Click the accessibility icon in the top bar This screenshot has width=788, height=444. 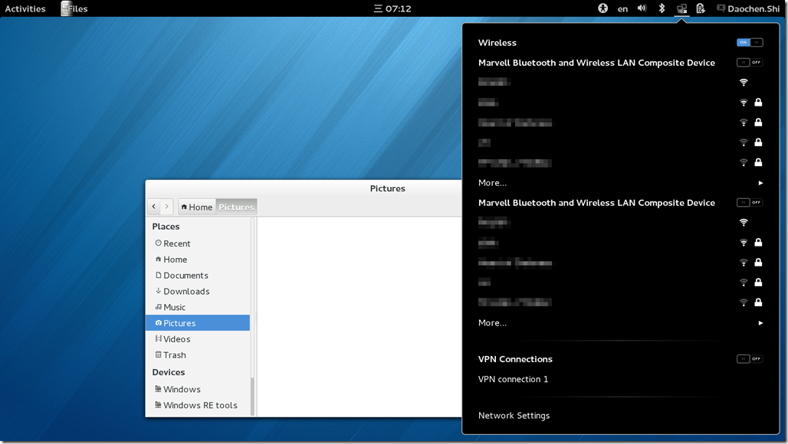point(604,8)
